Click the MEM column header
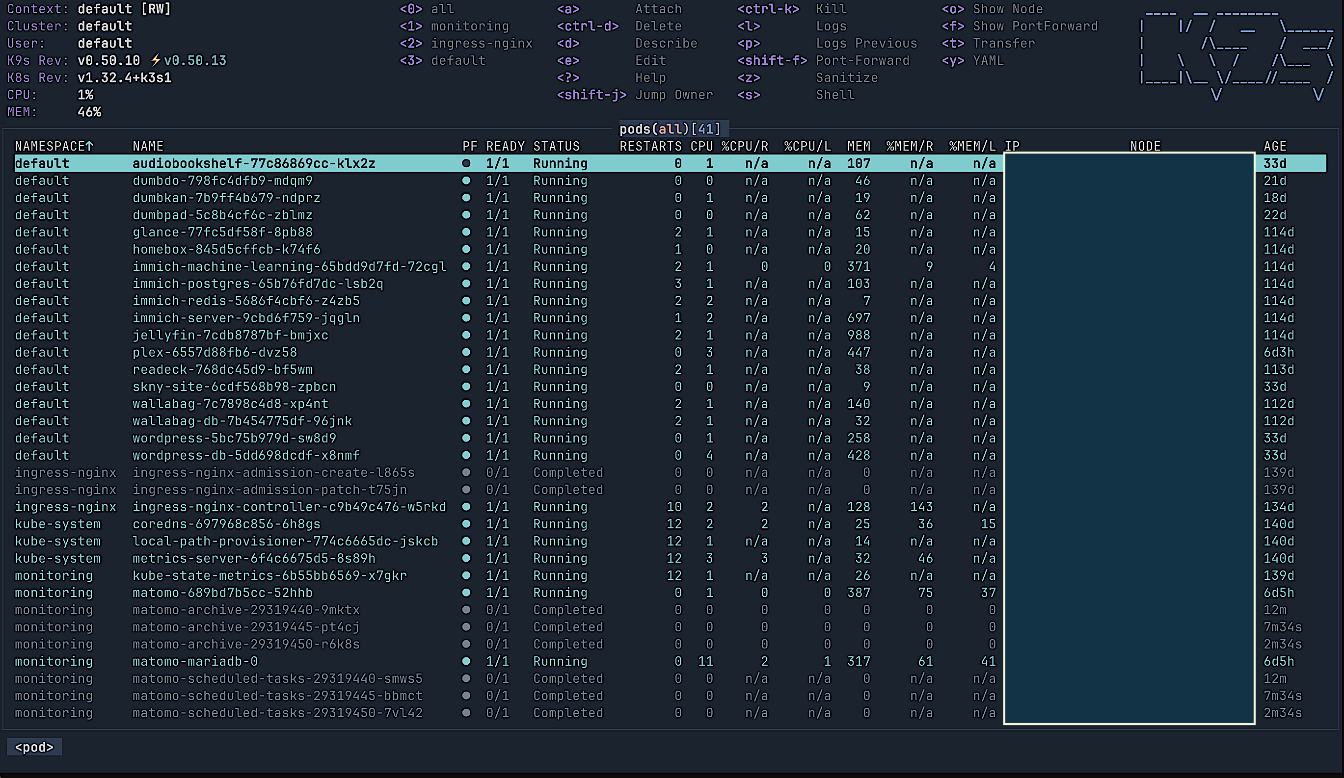This screenshot has height=778, width=1344. 858,146
